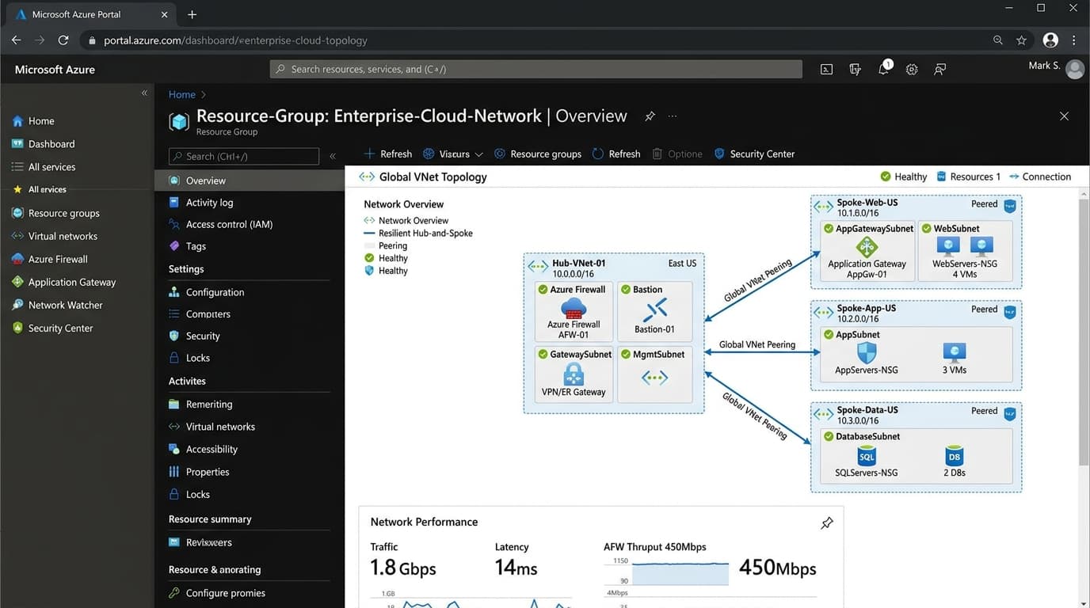
Task: Collapse the left portal menu chevron
Action: click(144, 93)
